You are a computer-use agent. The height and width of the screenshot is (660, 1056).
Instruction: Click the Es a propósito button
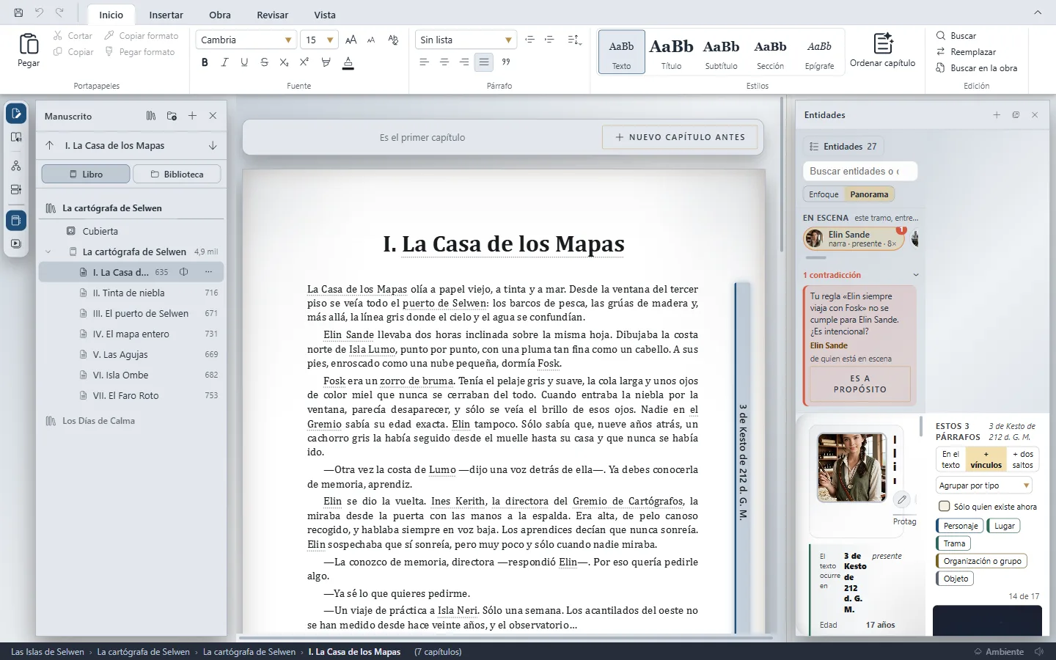(860, 384)
